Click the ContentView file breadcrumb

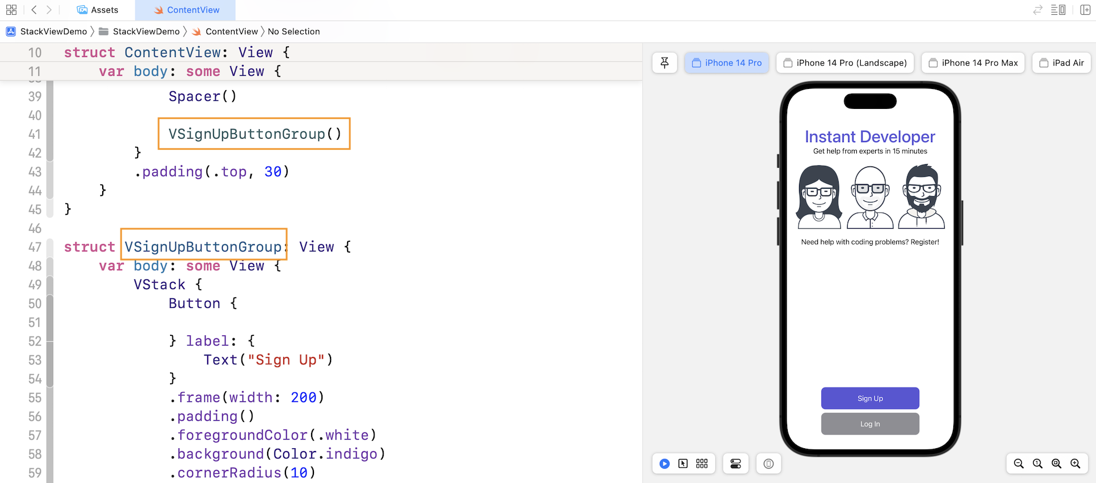point(225,31)
